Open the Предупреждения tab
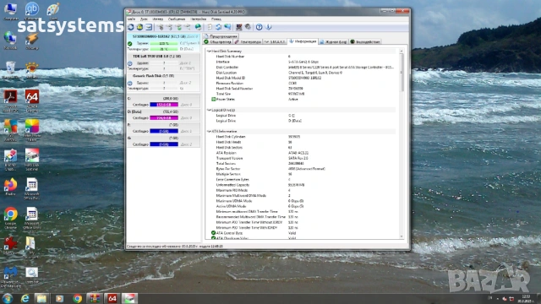541x304 pixels. 221,36
